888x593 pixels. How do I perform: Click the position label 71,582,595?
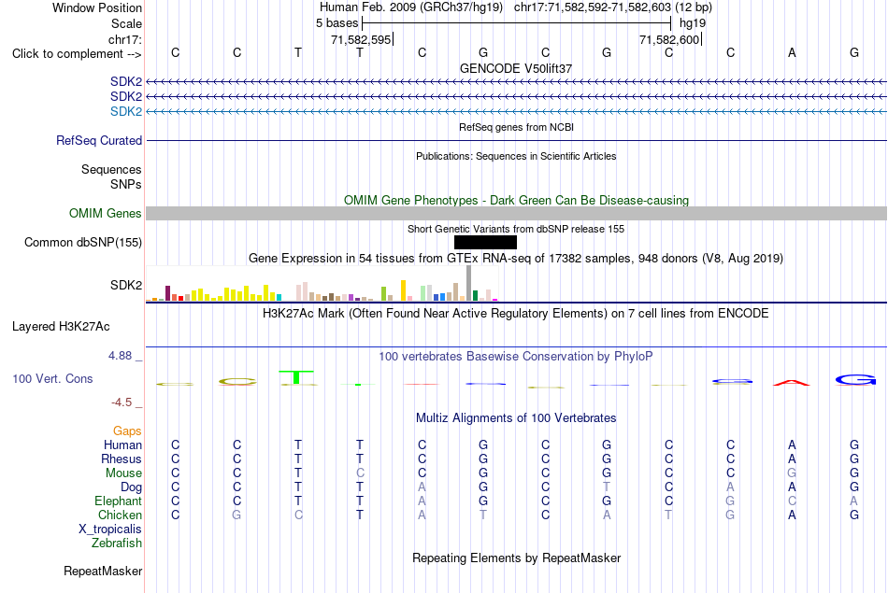(362, 39)
